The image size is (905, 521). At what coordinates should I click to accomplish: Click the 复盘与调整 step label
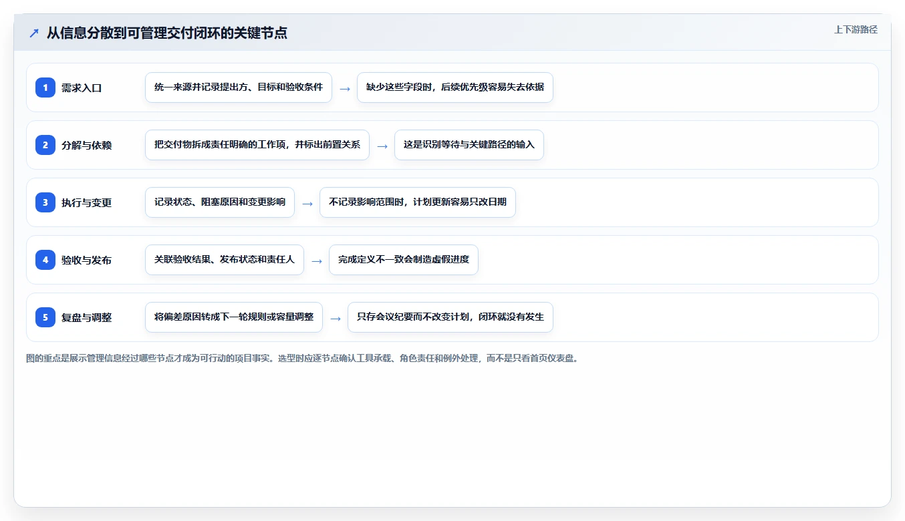(x=87, y=317)
